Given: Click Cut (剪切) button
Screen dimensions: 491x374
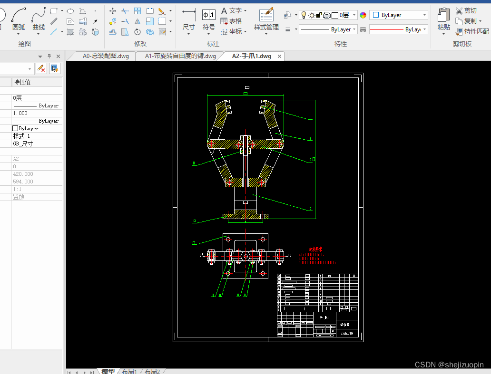Looking at the screenshot, I should 466,10.
